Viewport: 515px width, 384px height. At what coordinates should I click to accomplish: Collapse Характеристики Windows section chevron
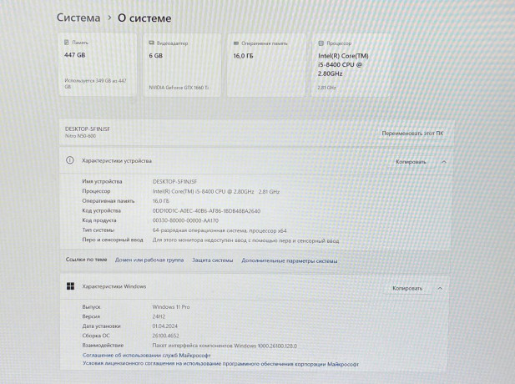coord(440,288)
